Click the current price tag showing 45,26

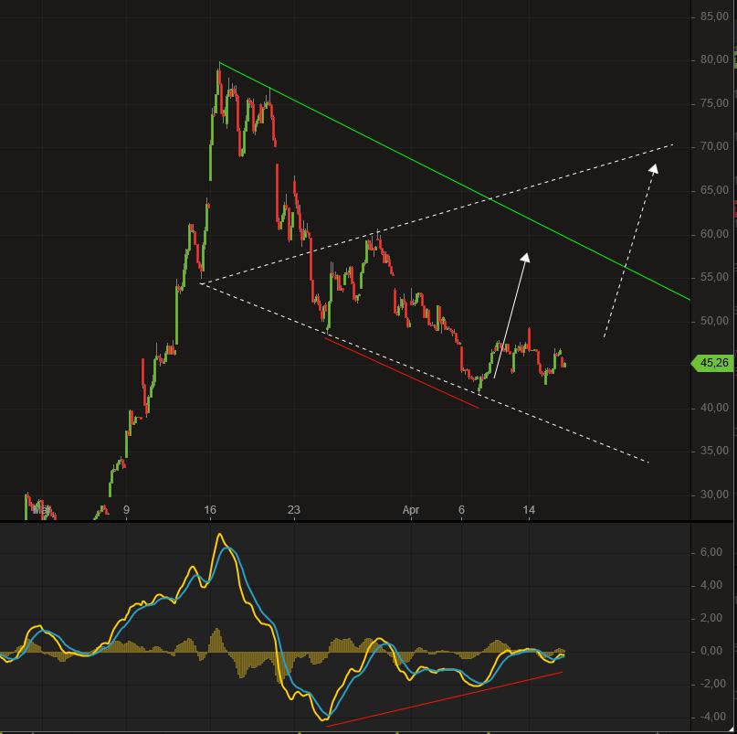[x=711, y=362]
